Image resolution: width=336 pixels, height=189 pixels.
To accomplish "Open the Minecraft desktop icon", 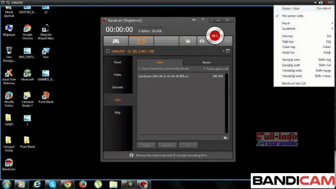I will [x=27, y=75].
